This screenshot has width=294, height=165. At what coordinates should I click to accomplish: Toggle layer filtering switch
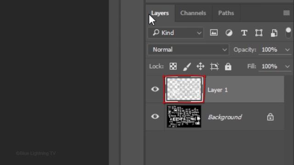(x=288, y=33)
